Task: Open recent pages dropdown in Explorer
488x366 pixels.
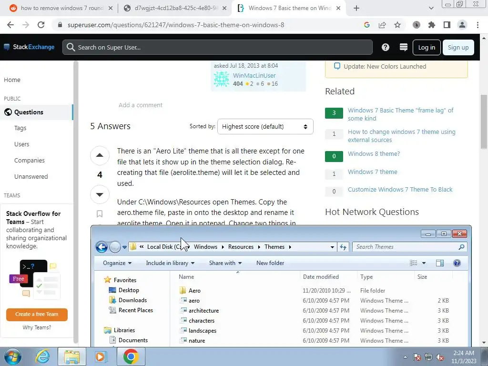Action: point(124,247)
